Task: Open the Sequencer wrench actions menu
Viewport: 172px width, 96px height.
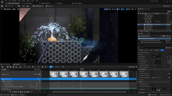Action: tap(25, 67)
